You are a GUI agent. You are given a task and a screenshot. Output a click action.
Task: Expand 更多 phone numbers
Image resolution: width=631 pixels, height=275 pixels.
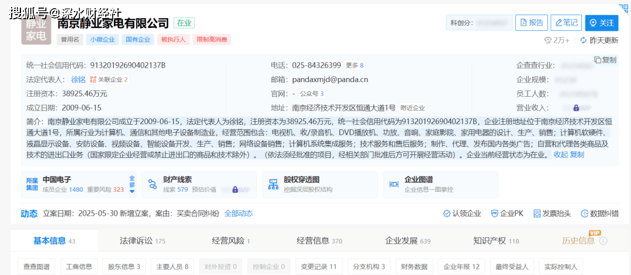pyautogui.click(x=355, y=65)
